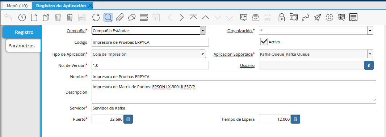The width and height of the screenshot is (386, 137).
Task: Open the workflow nodes icon
Action: (306, 17)
